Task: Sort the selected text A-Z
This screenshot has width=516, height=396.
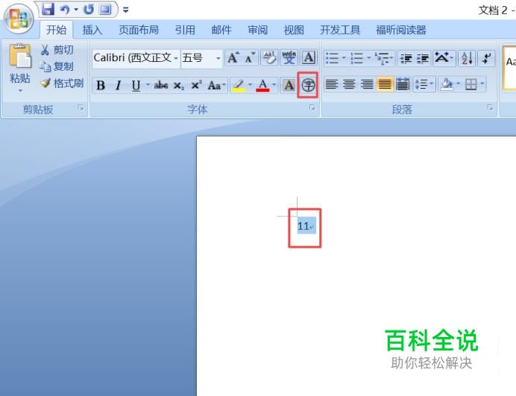Action: click(x=467, y=59)
